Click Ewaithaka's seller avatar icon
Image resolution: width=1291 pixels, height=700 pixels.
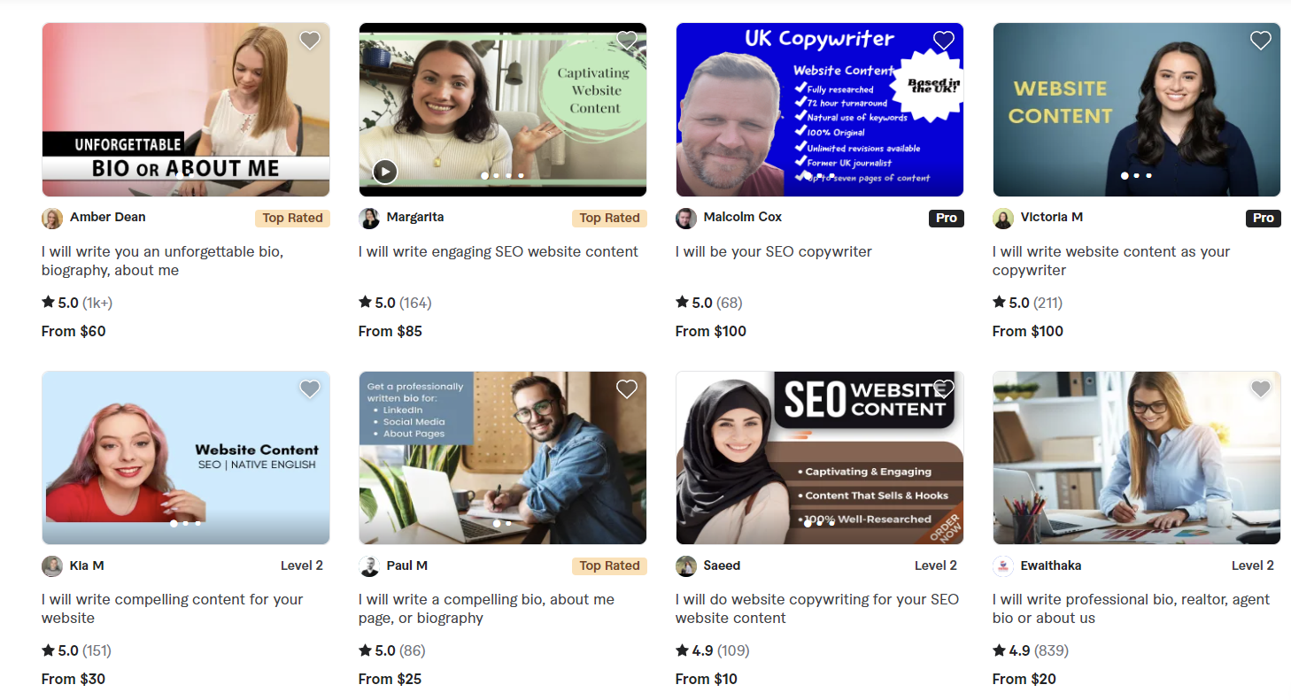tap(1003, 566)
